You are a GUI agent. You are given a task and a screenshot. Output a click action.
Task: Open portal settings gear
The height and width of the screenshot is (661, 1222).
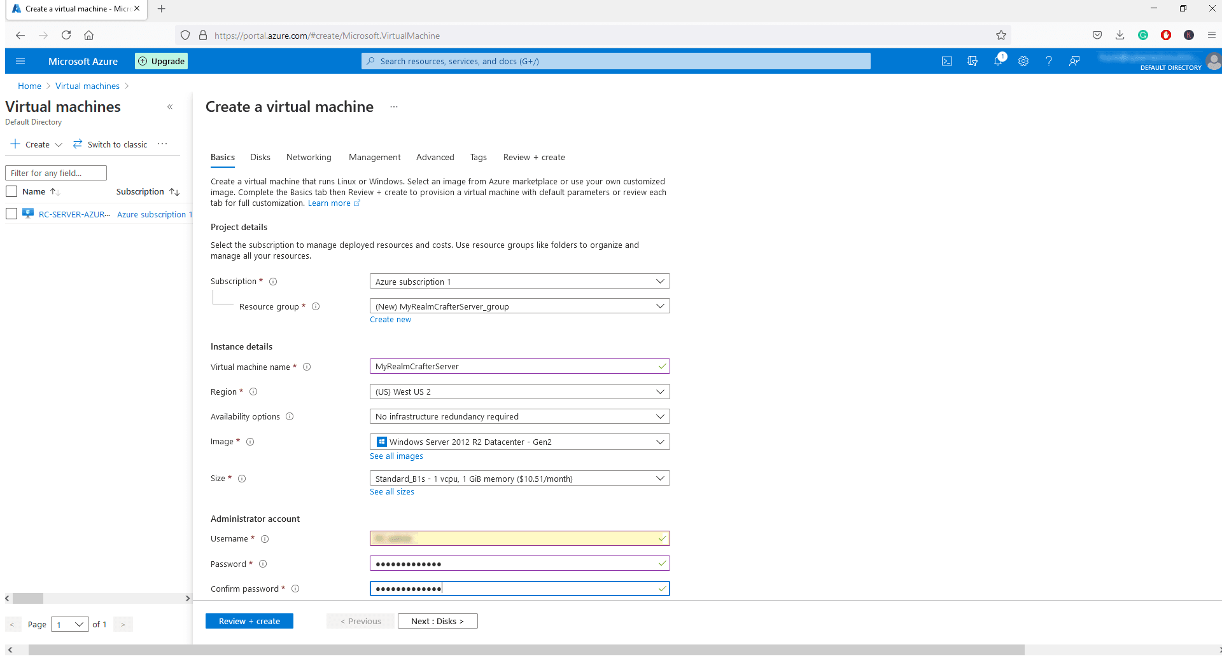click(1023, 61)
